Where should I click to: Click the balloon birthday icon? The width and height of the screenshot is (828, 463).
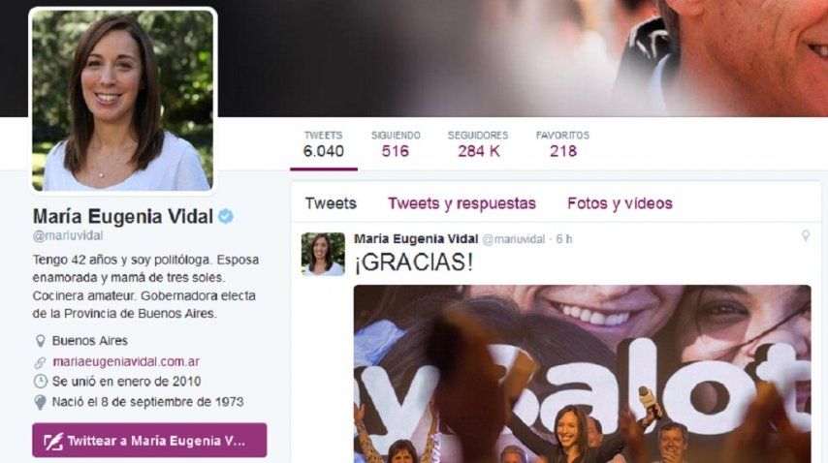pos(40,402)
